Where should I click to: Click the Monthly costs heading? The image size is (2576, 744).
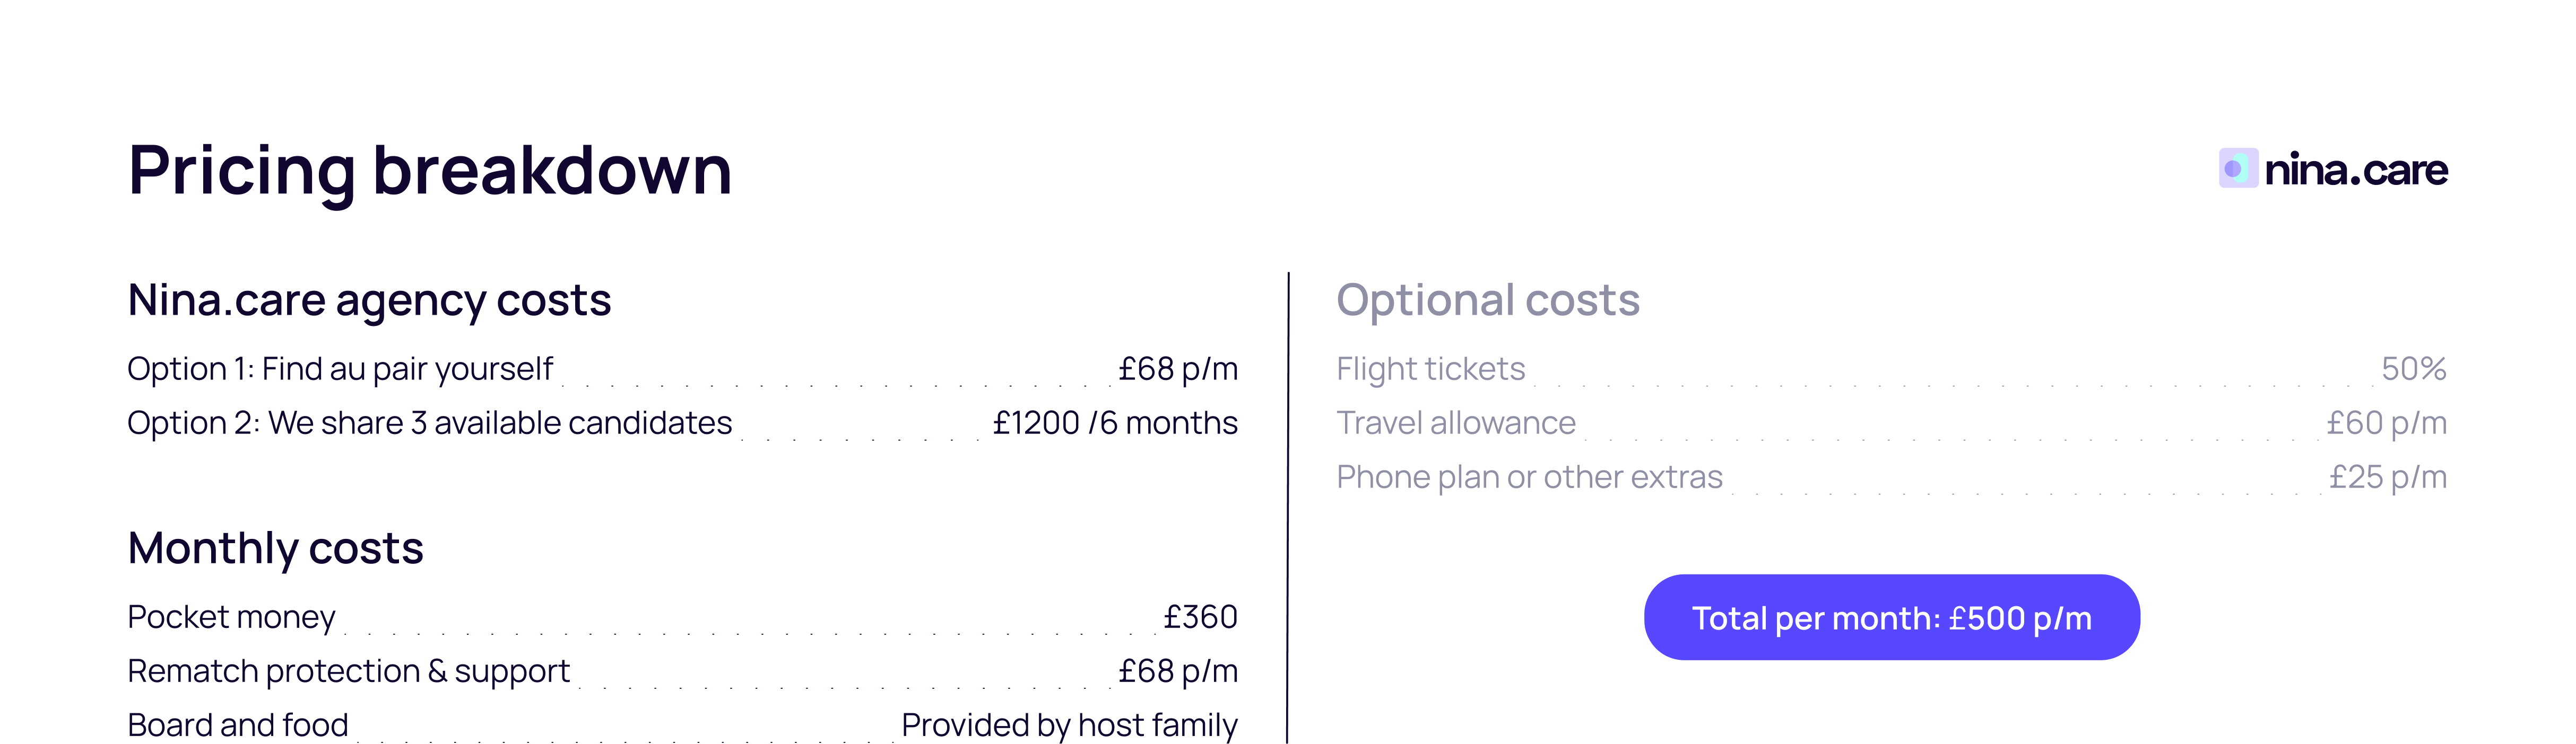tap(275, 548)
